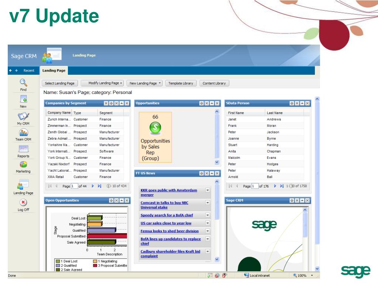Open settings gear on SData Person gadget
378x283 pixels.
coord(292,103)
